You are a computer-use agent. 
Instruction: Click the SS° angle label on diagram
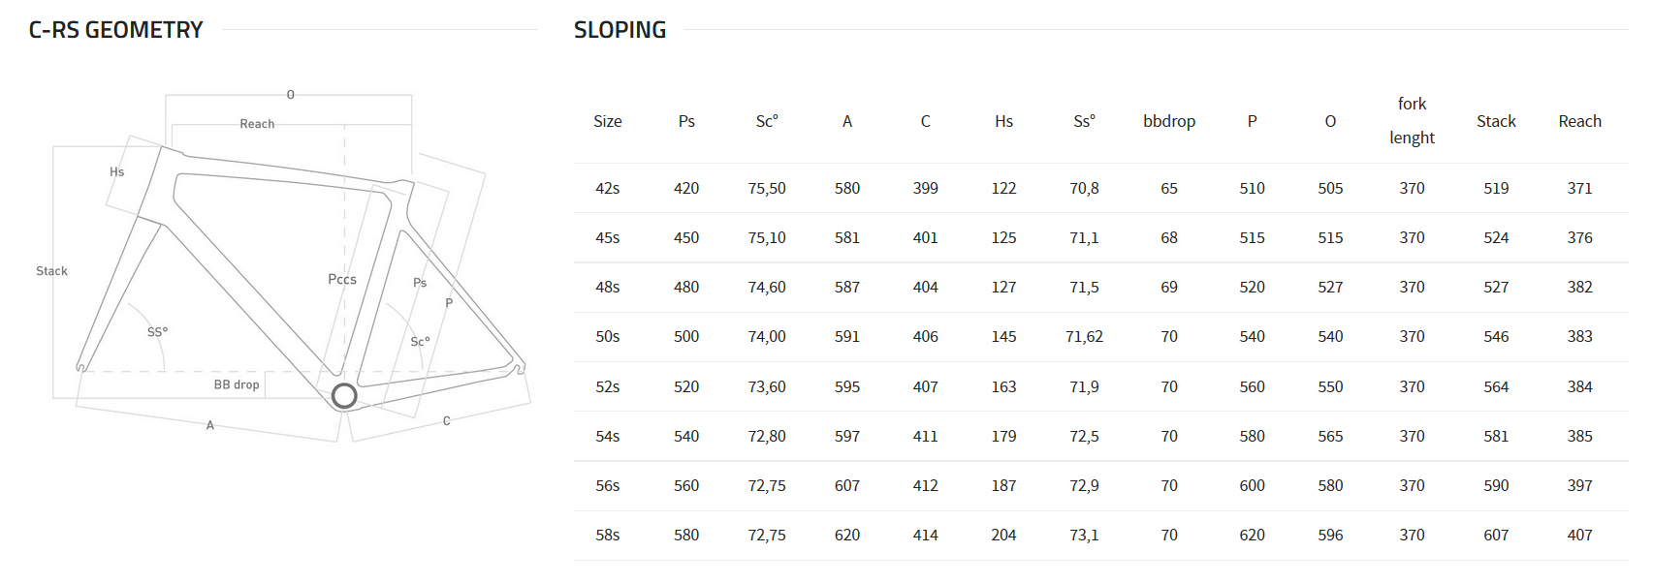(x=157, y=332)
